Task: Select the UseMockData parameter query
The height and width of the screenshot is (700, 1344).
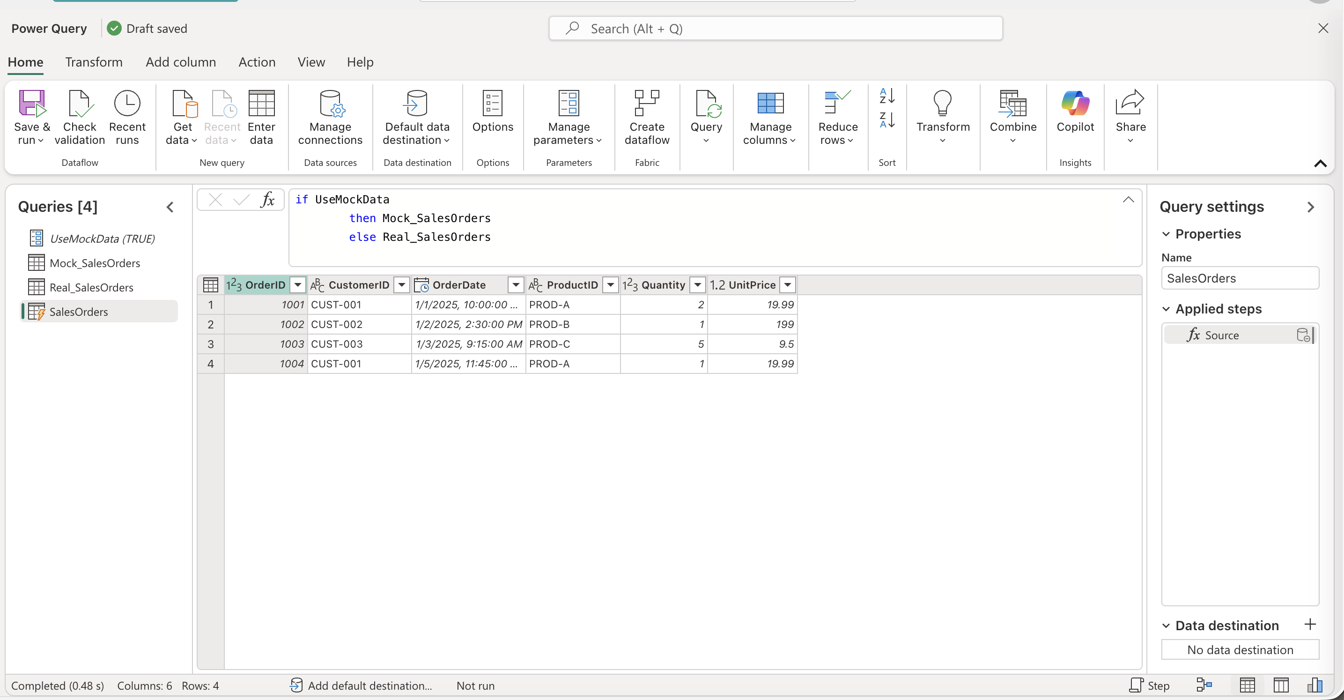Action: 99,238
